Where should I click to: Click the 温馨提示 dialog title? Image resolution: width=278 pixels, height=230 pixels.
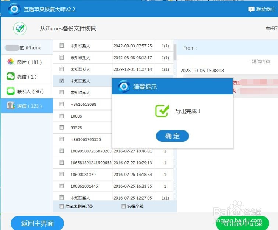[x=145, y=87]
